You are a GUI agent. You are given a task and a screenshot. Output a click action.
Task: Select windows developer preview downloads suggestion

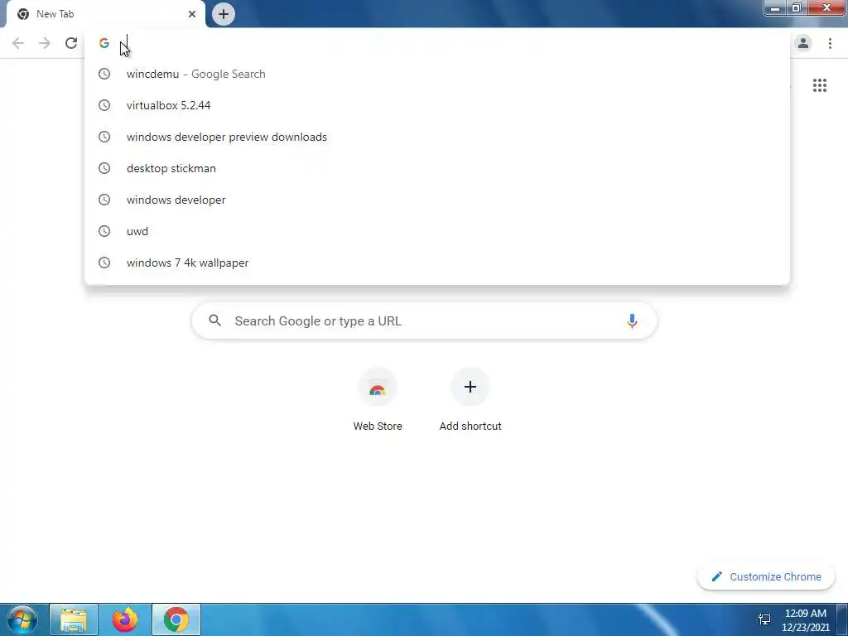(x=437, y=137)
